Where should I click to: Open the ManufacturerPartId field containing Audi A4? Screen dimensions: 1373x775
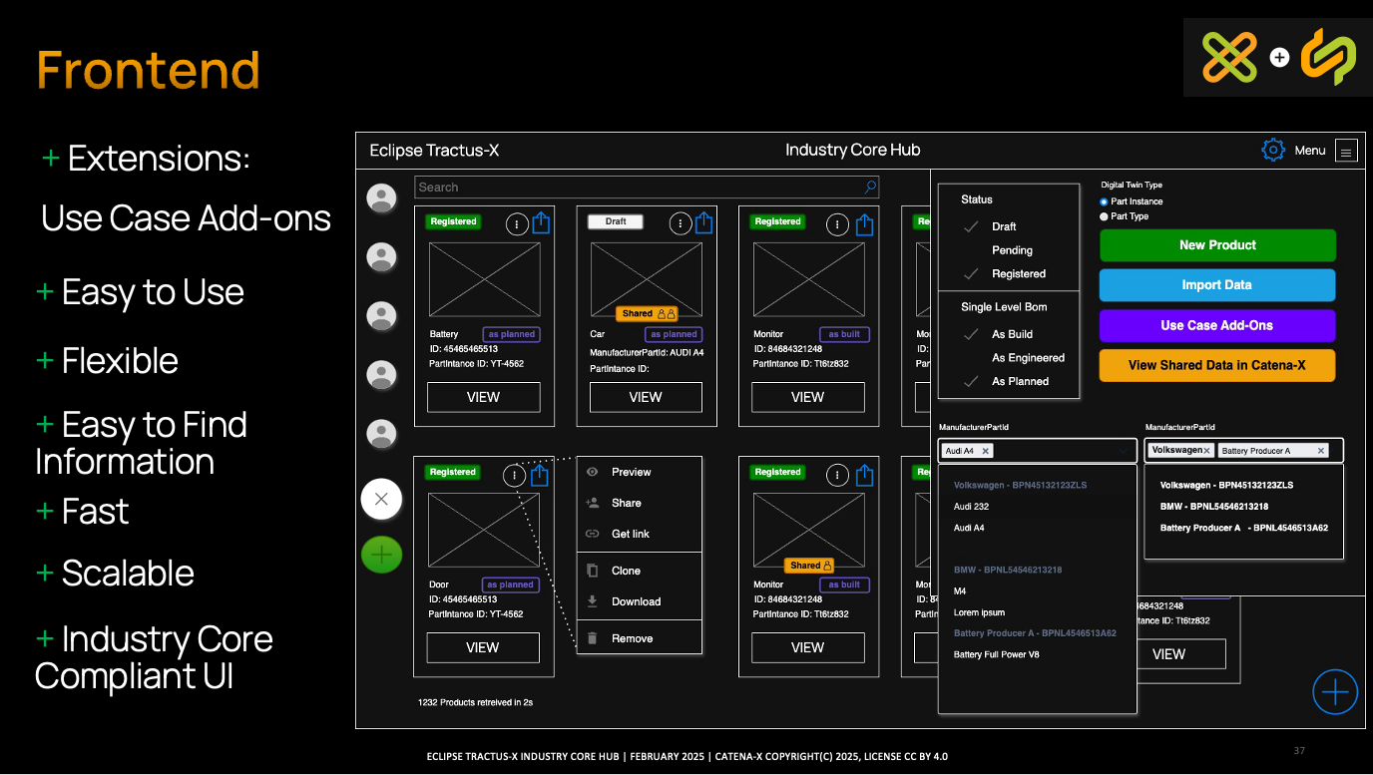(x=1038, y=451)
